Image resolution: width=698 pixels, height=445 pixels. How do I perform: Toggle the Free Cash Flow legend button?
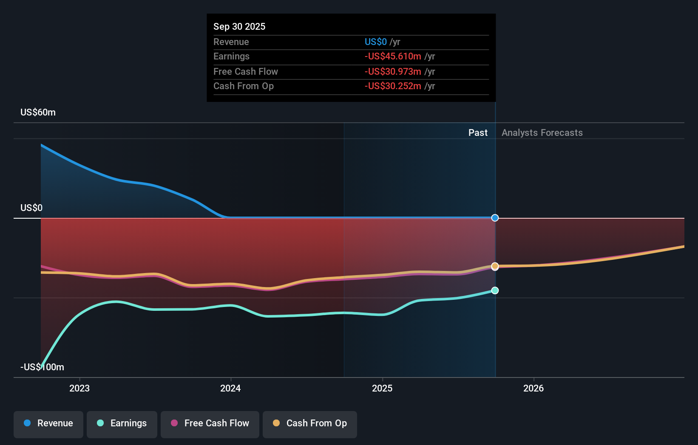coord(210,424)
